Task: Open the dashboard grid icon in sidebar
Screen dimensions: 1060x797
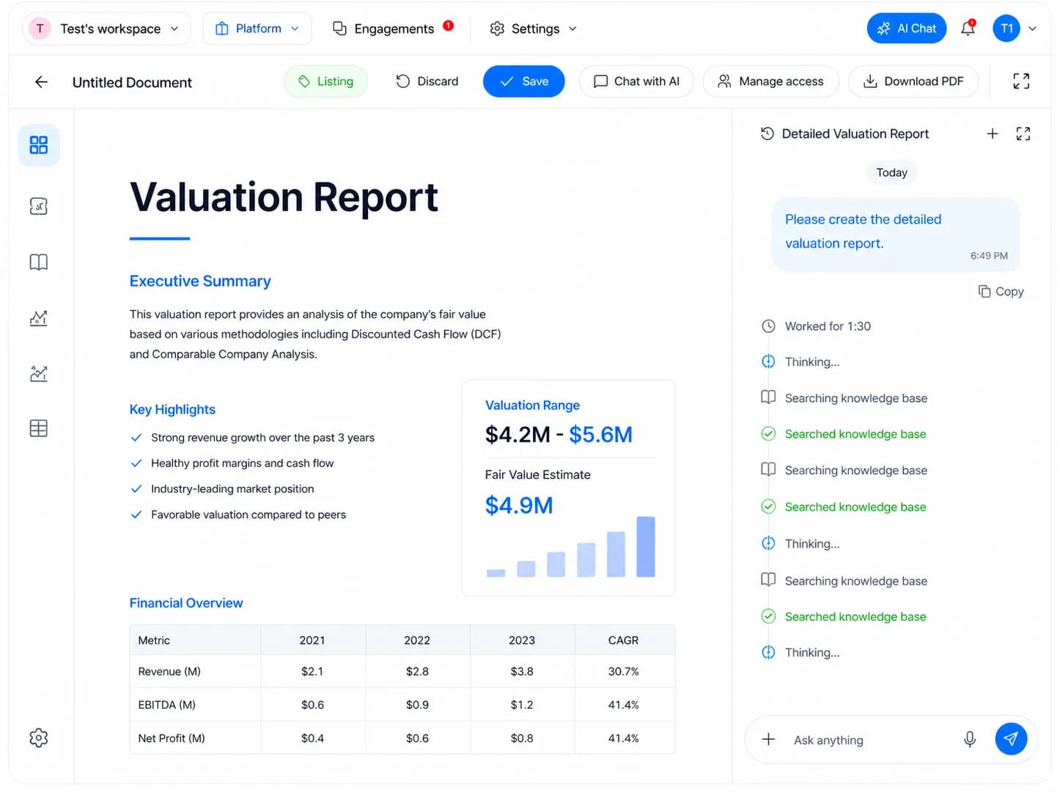Action: [39, 145]
